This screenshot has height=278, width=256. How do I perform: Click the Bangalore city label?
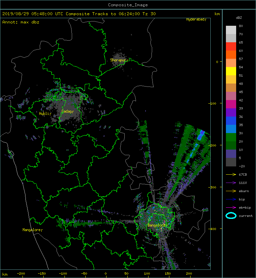(157, 225)
